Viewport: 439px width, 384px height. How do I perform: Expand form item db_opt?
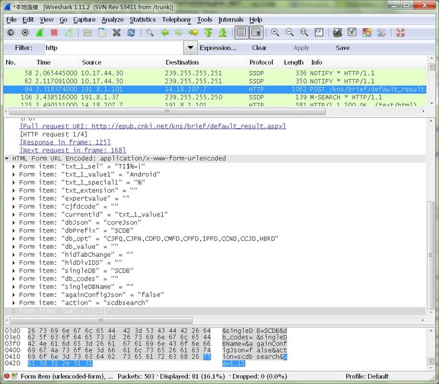click(14, 239)
